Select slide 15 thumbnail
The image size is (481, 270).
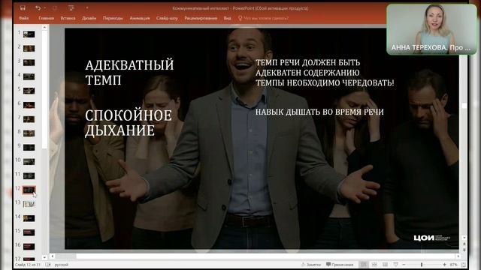click(29, 232)
